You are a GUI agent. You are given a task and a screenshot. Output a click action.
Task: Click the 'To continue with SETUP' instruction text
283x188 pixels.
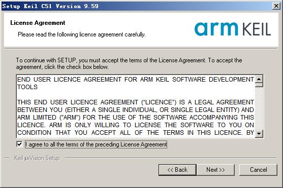pyautogui.click(x=129, y=63)
